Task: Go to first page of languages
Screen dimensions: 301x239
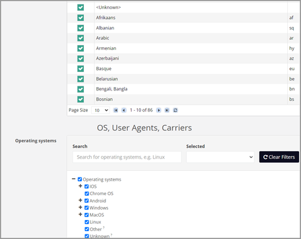Action: (115, 110)
